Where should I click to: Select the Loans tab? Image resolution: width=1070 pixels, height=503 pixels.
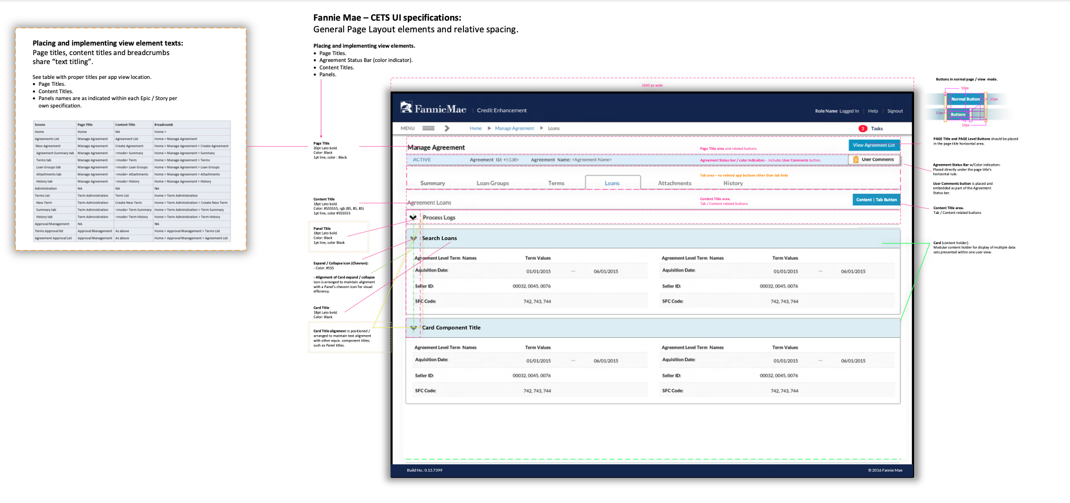[612, 183]
